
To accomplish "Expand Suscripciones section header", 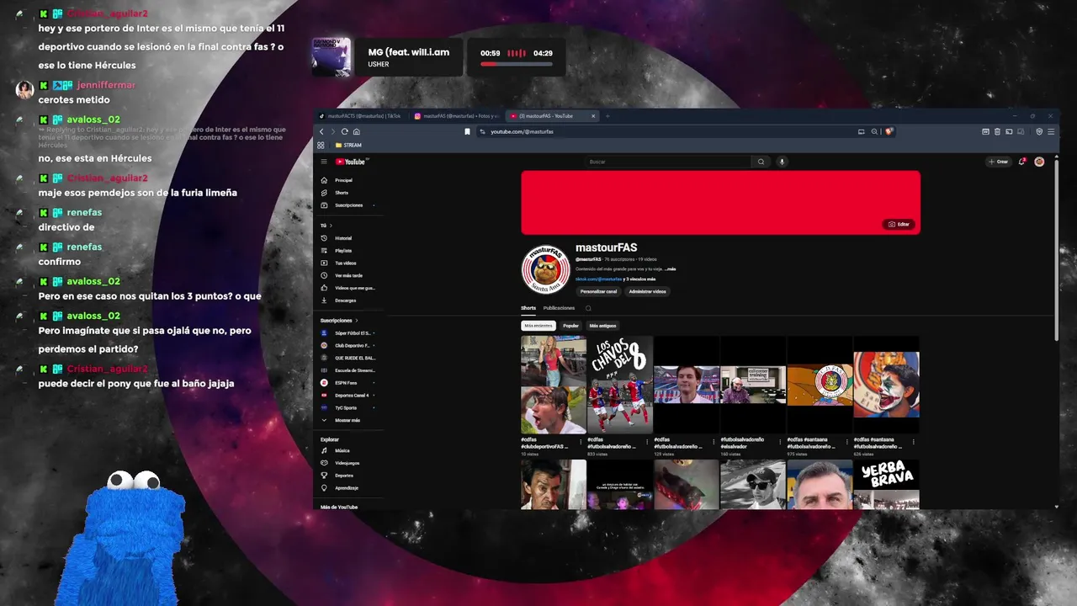I will pos(339,321).
